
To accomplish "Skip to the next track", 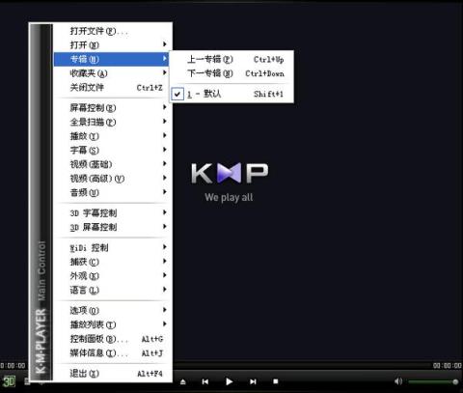I will (x=253, y=381).
